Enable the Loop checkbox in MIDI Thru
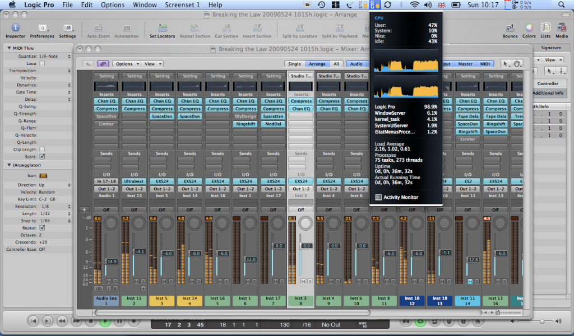The height and width of the screenshot is (336, 574). point(42,64)
